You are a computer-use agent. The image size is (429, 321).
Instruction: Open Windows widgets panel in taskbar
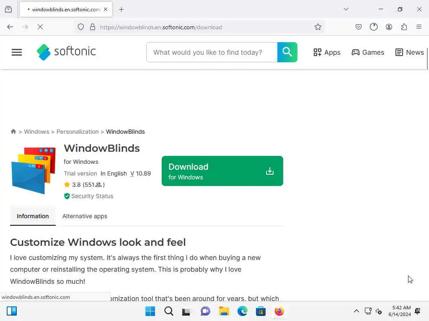(x=12, y=311)
